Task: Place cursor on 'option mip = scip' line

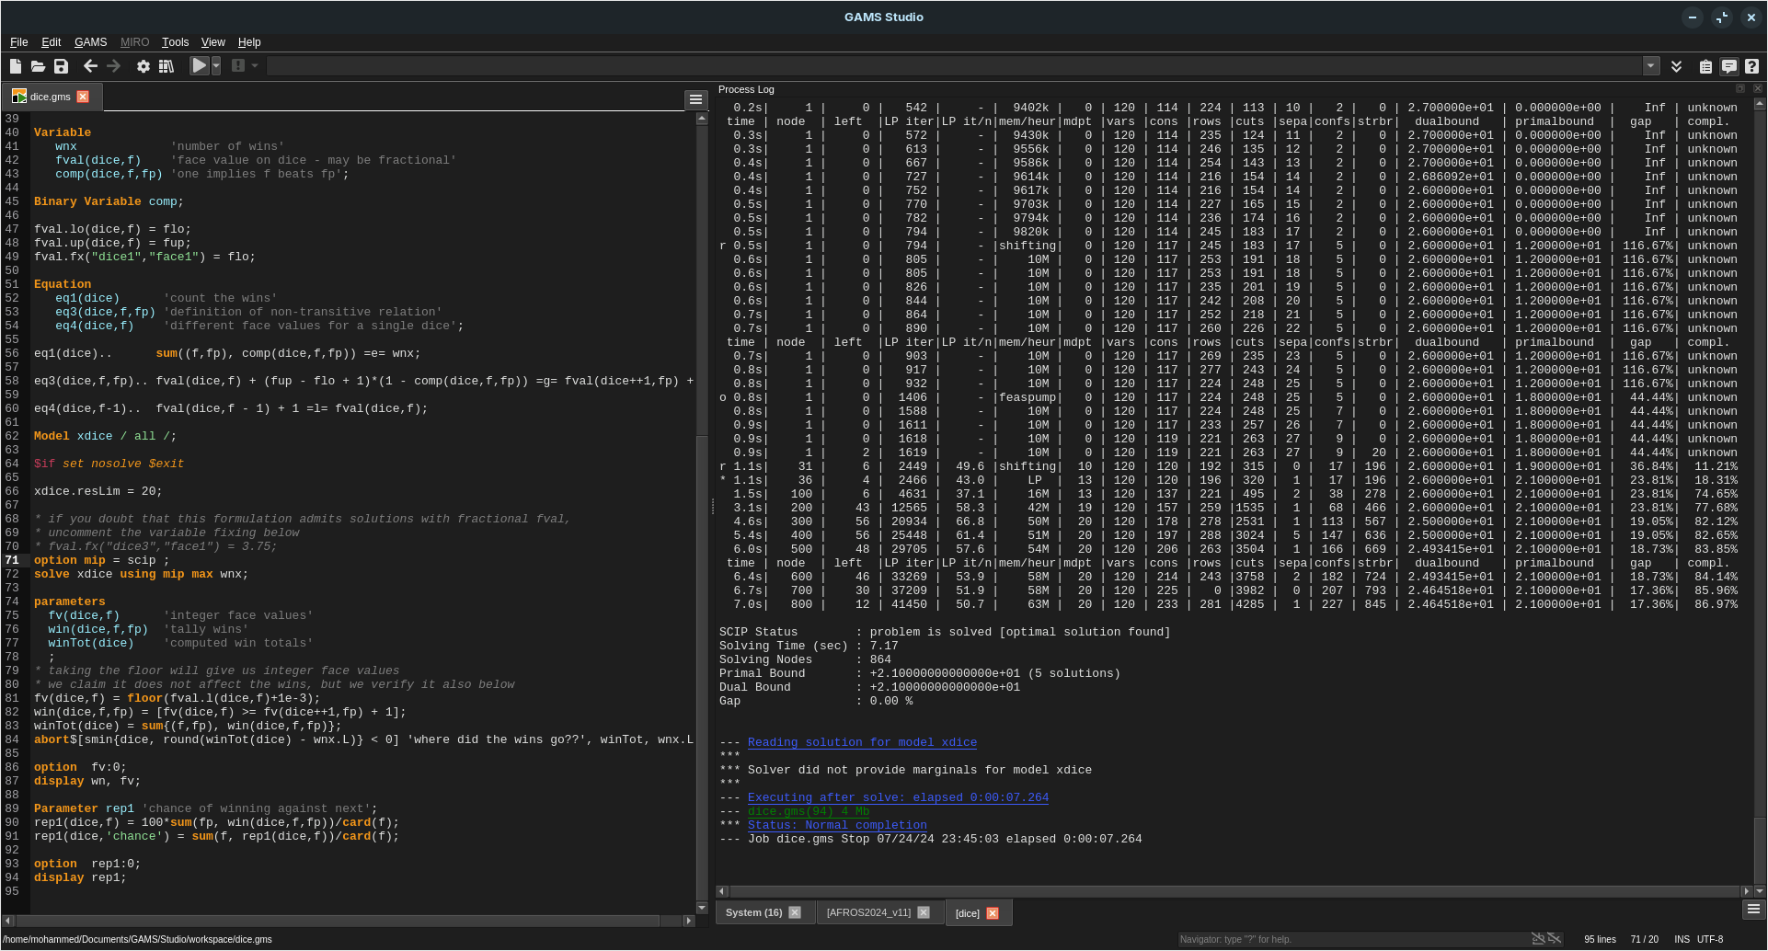Action: coord(101,560)
